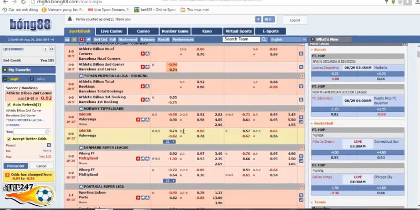Viewport: 420px width, 210px height.
Task: Open the English language dropdown
Action: pos(288,39)
